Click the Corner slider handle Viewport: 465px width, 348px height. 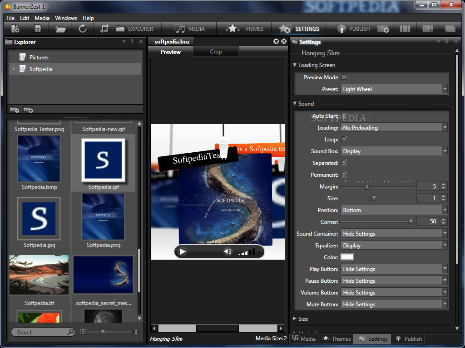click(x=411, y=221)
